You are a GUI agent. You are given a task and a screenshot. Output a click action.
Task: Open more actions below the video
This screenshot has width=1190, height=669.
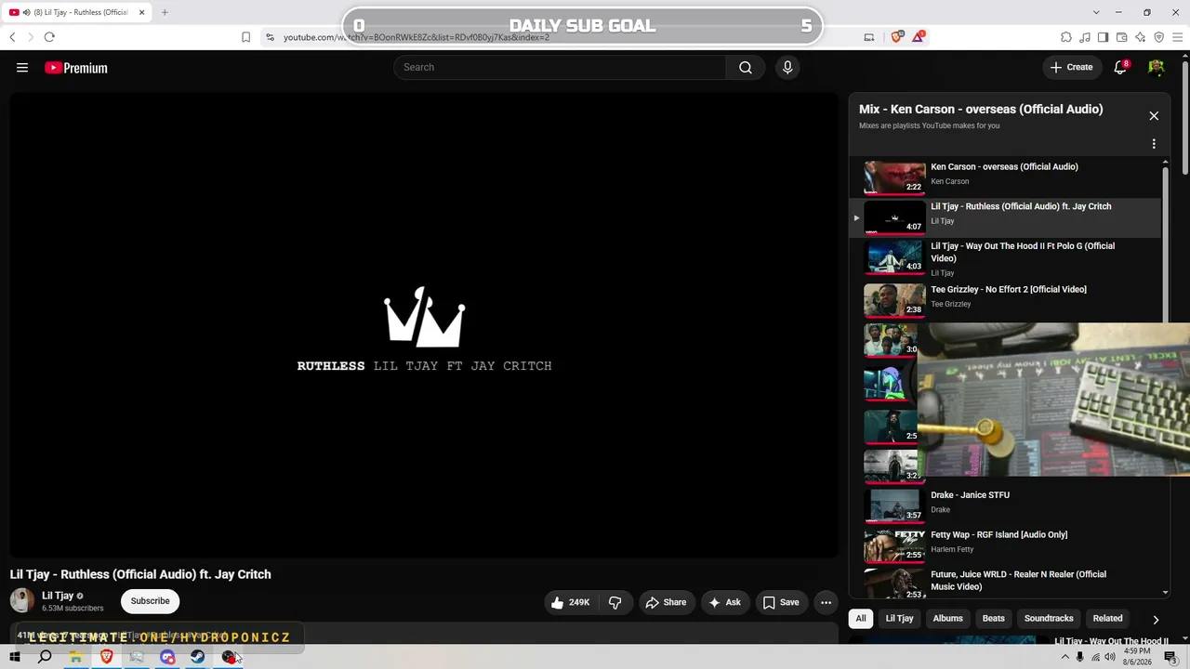pos(826,602)
